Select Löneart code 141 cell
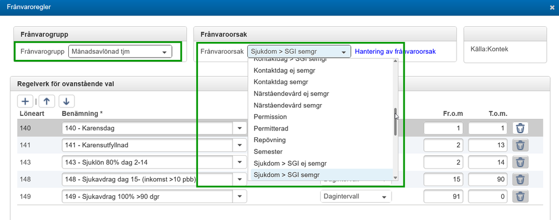The image size is (559, 220). tap(26, 145)
